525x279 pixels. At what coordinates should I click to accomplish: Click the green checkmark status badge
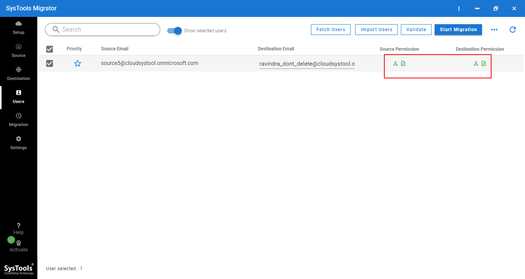tap(11, 240)
